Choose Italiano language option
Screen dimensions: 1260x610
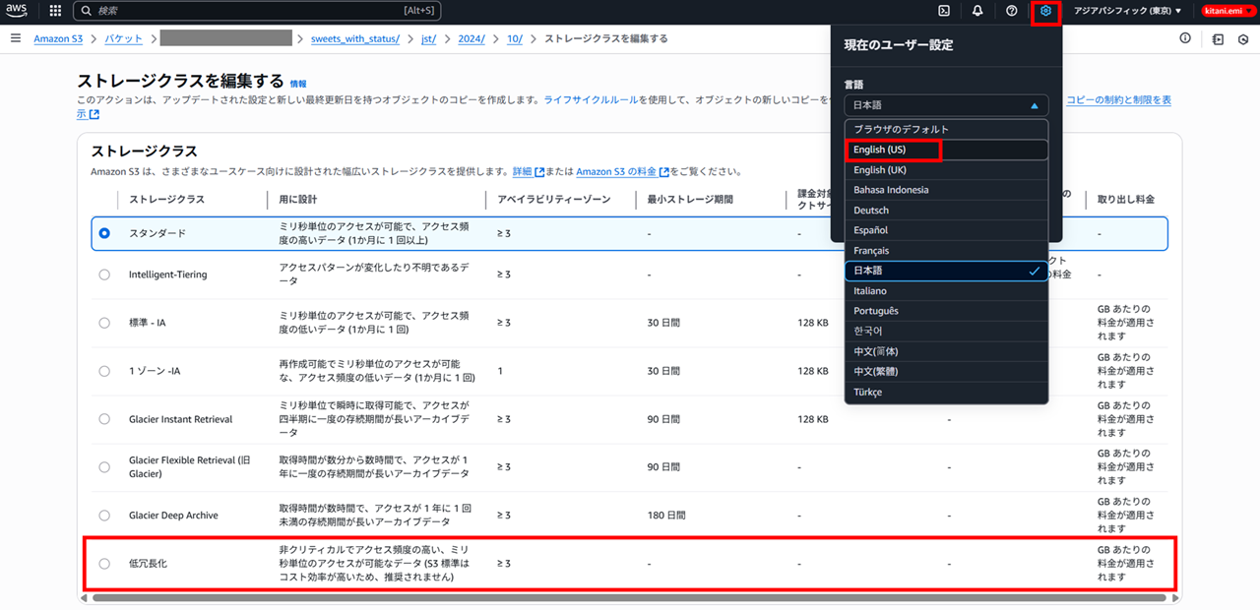point(946,291)
